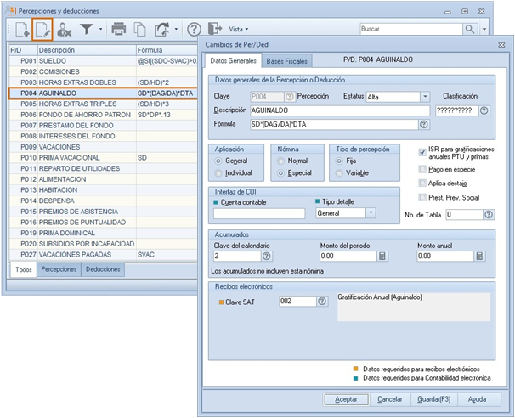The image size is (515, 418).
Task: Click the Clave SAT input field
Action: point(297,301)
